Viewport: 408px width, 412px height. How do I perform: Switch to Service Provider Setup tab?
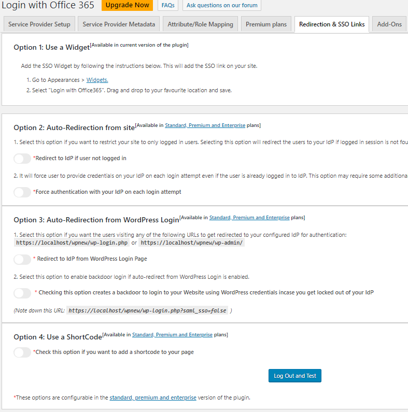(x=39, y=24)
